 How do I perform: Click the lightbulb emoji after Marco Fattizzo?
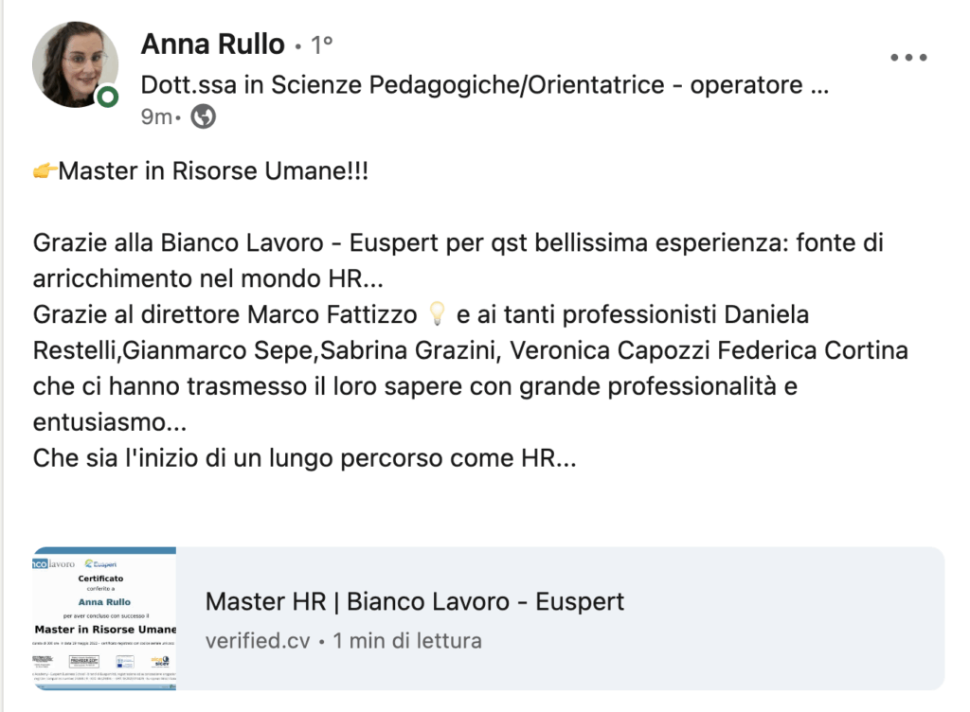click(x=437, y=311)
